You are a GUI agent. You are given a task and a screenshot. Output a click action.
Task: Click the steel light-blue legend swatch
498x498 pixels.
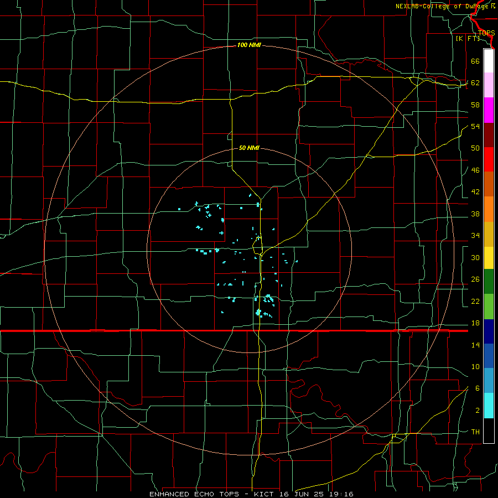(489, 381)
